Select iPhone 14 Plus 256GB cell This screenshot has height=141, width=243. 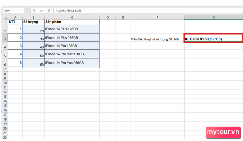[72, 38]
